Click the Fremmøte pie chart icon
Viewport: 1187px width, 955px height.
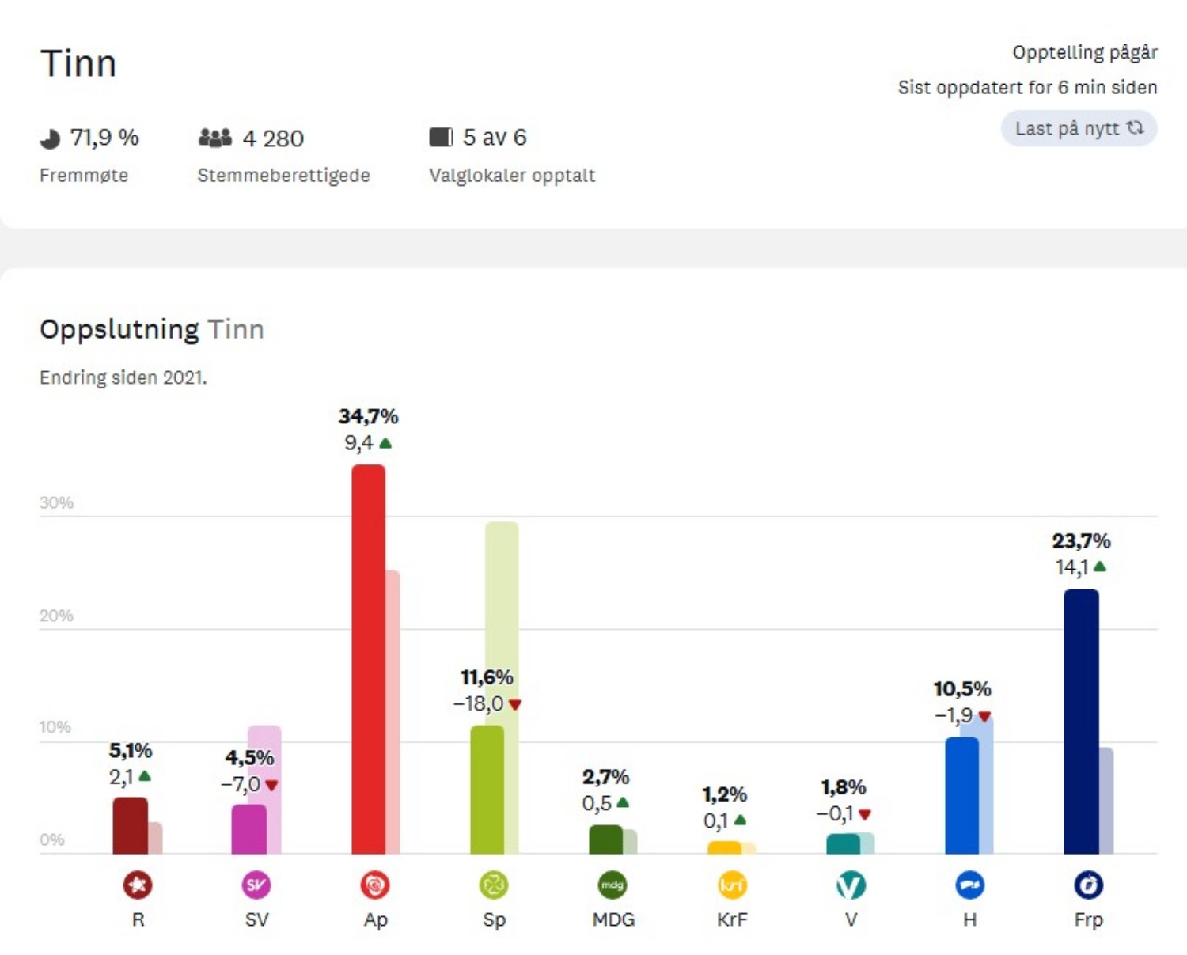tap(50, 139)
